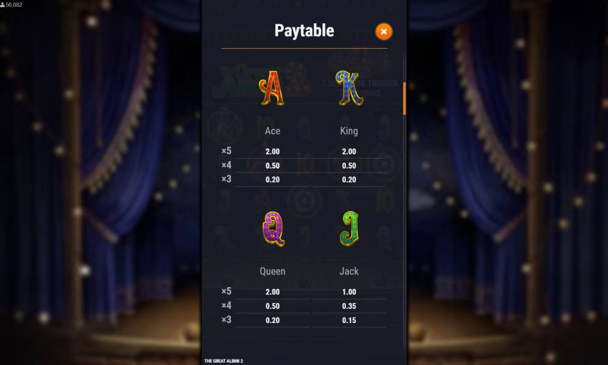Click the green Jack symbol icon
Screen dimensions: 608x365
350,229
